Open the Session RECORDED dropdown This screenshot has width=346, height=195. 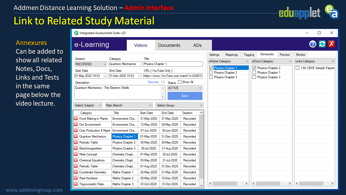click(x=91, y=64)
